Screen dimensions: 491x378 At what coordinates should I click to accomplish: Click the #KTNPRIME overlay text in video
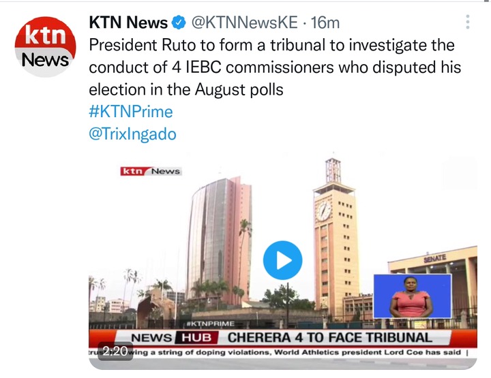point(211,324)
